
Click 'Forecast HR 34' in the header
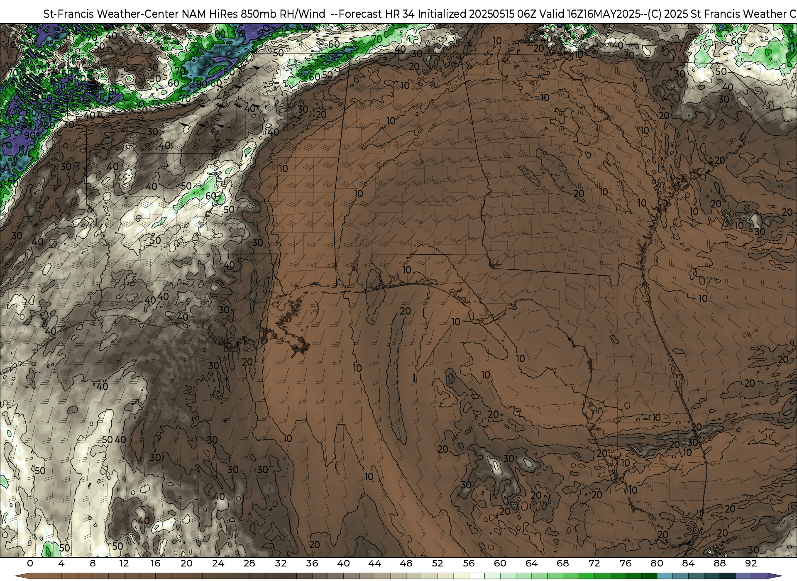pos(376,14)
